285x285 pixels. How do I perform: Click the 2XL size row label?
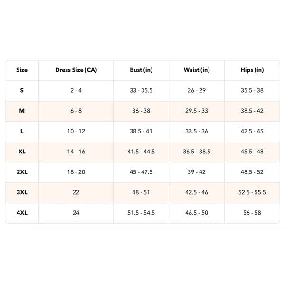pyautogui.click(x=22, y=172)
